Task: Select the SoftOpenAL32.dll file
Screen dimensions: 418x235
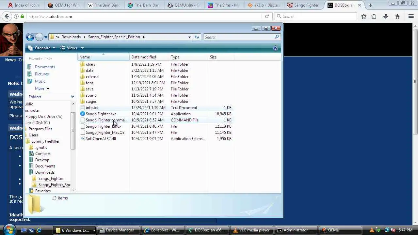Action: coord(101,139)
